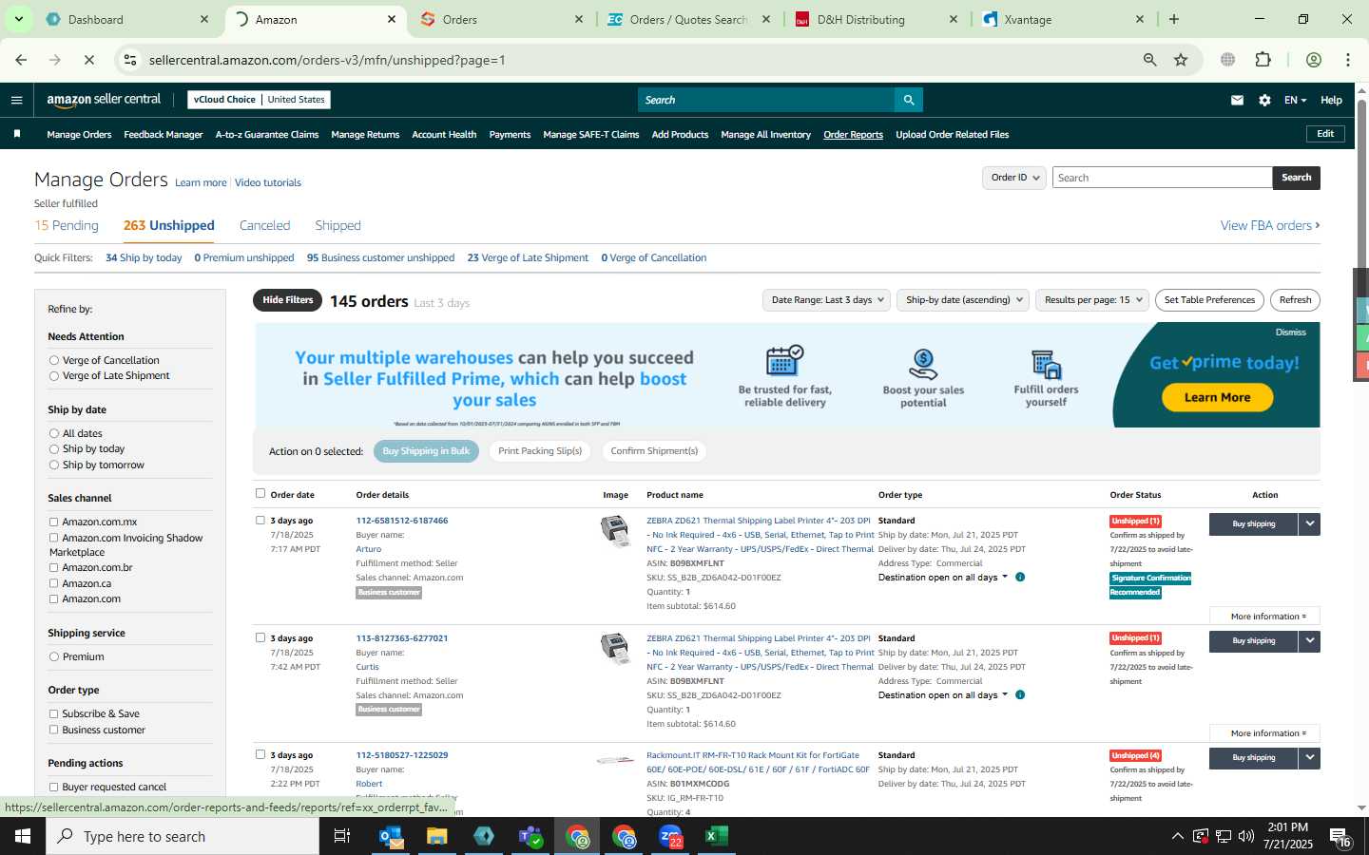
Task: Check the Amazon.ca sales channel box
Action: point(54,584)
